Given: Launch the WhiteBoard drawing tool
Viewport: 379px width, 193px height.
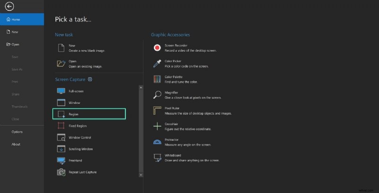Looking at the screenshot, I should [x=157, y=157].
